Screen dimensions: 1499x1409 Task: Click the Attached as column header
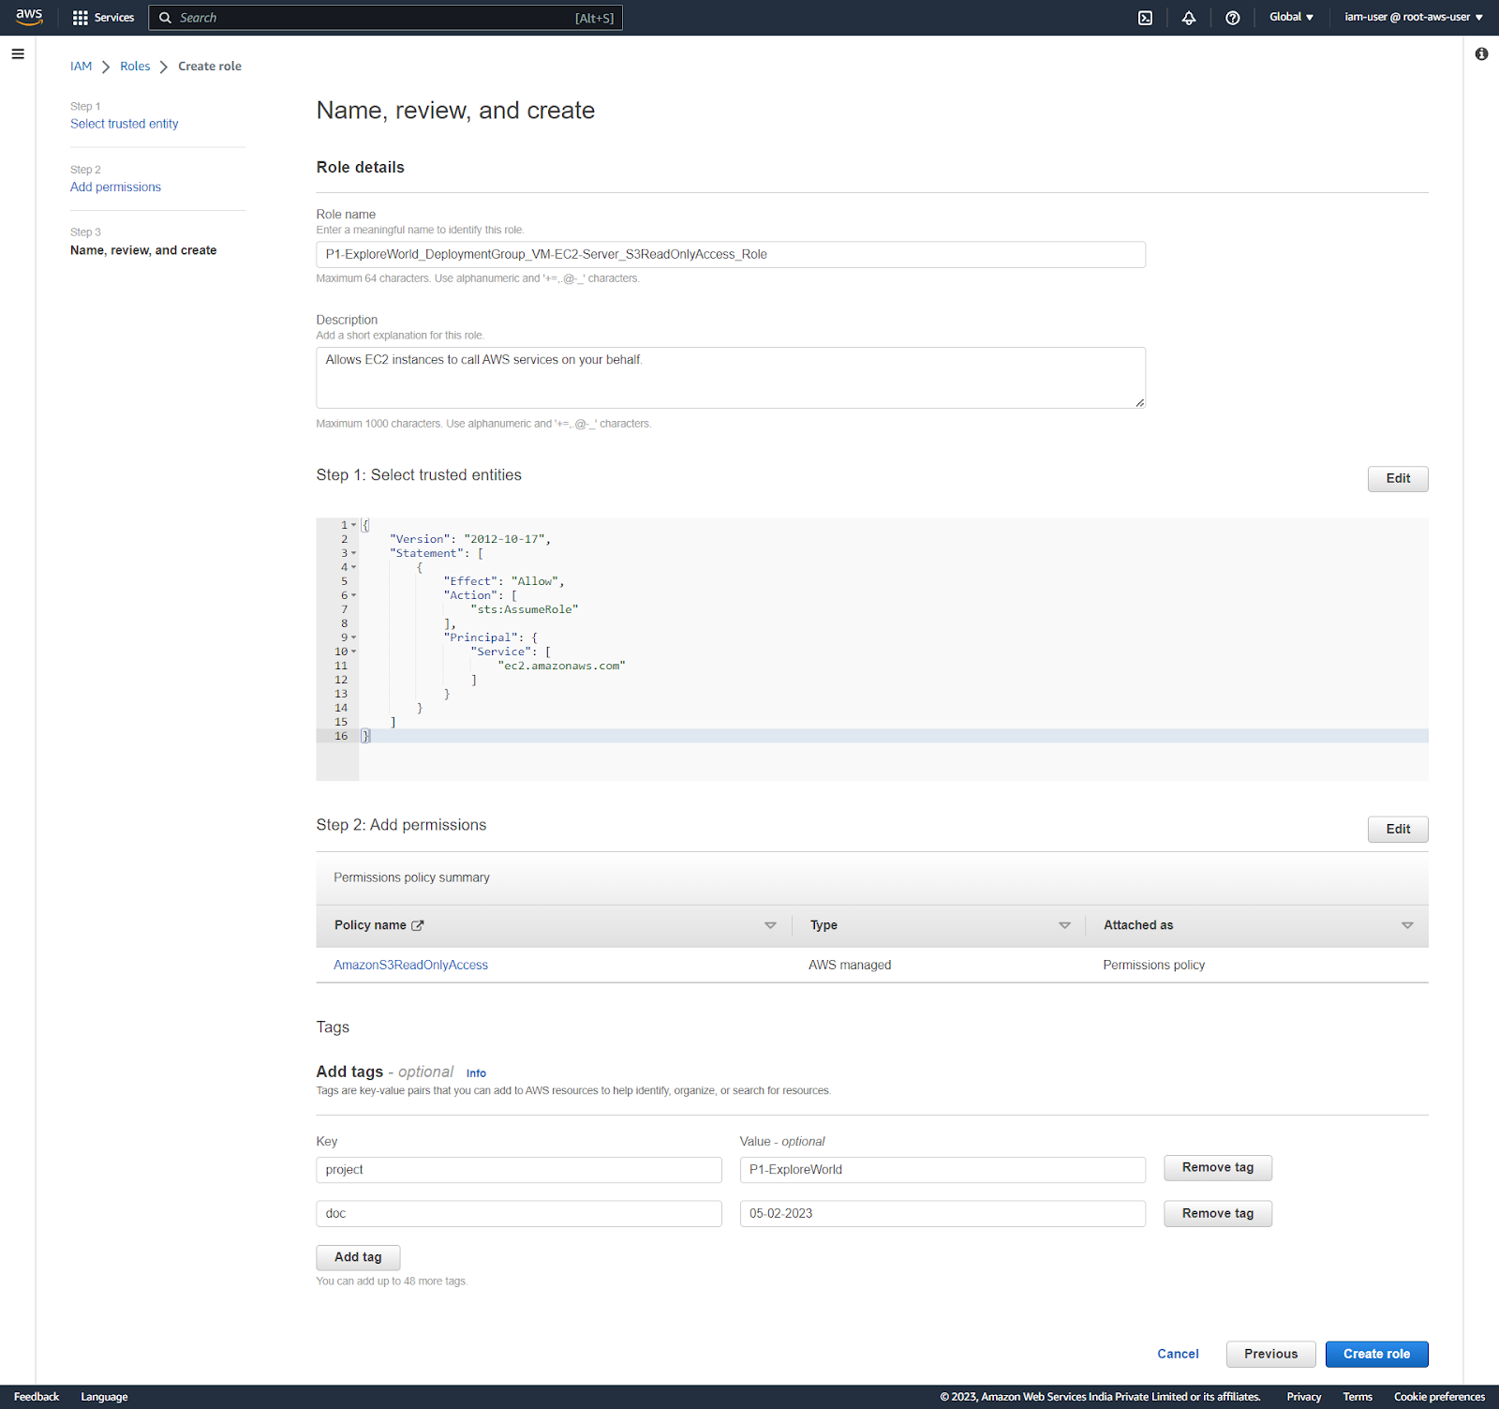point(1138,925)
